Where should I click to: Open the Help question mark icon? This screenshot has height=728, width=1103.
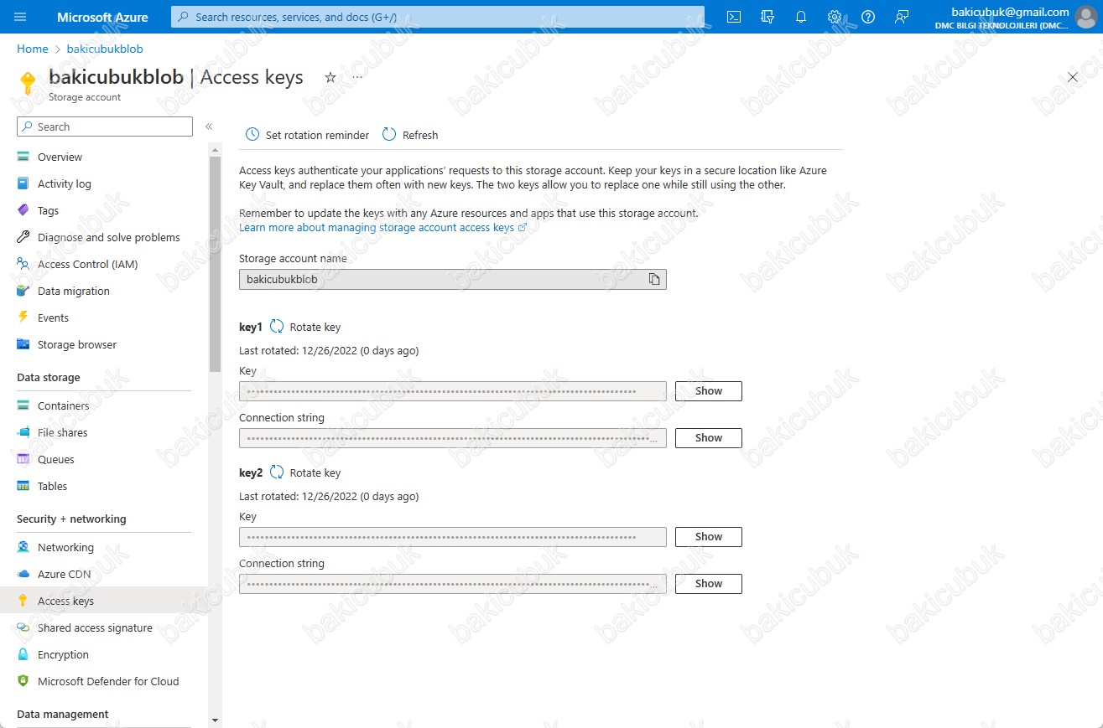pyautogui.click(x=868, y=17)
